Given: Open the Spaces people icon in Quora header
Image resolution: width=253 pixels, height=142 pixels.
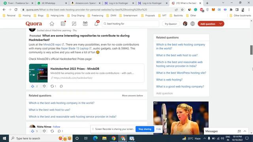Looking at the screenshot, I should [x=85, y=24].
